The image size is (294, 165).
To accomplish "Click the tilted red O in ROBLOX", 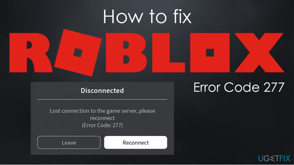I will click(78, 52).
